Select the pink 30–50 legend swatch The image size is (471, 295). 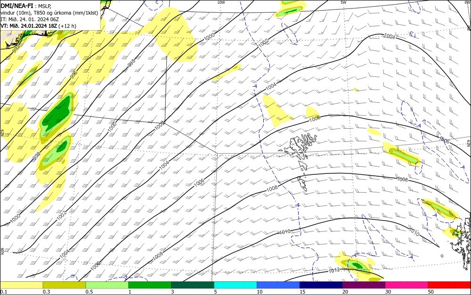click(407, 285)
